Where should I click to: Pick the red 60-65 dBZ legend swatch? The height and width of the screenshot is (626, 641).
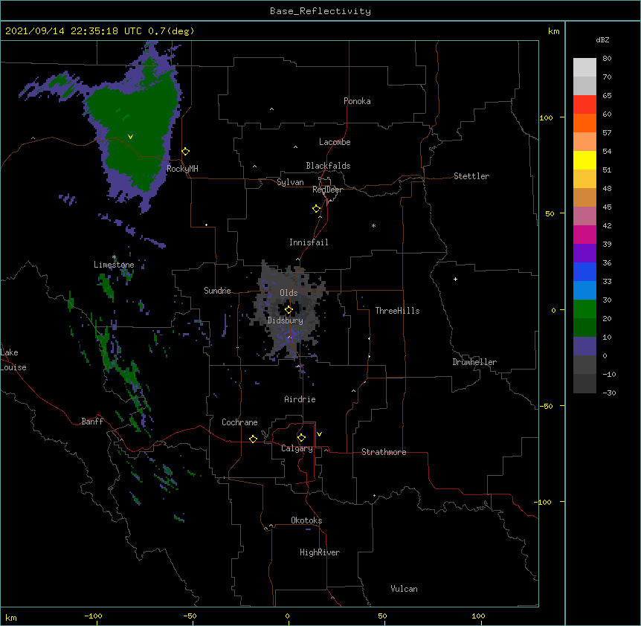[584, 104]
